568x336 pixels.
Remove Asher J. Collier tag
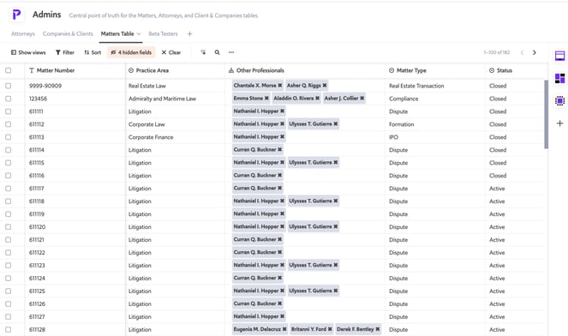362,99
